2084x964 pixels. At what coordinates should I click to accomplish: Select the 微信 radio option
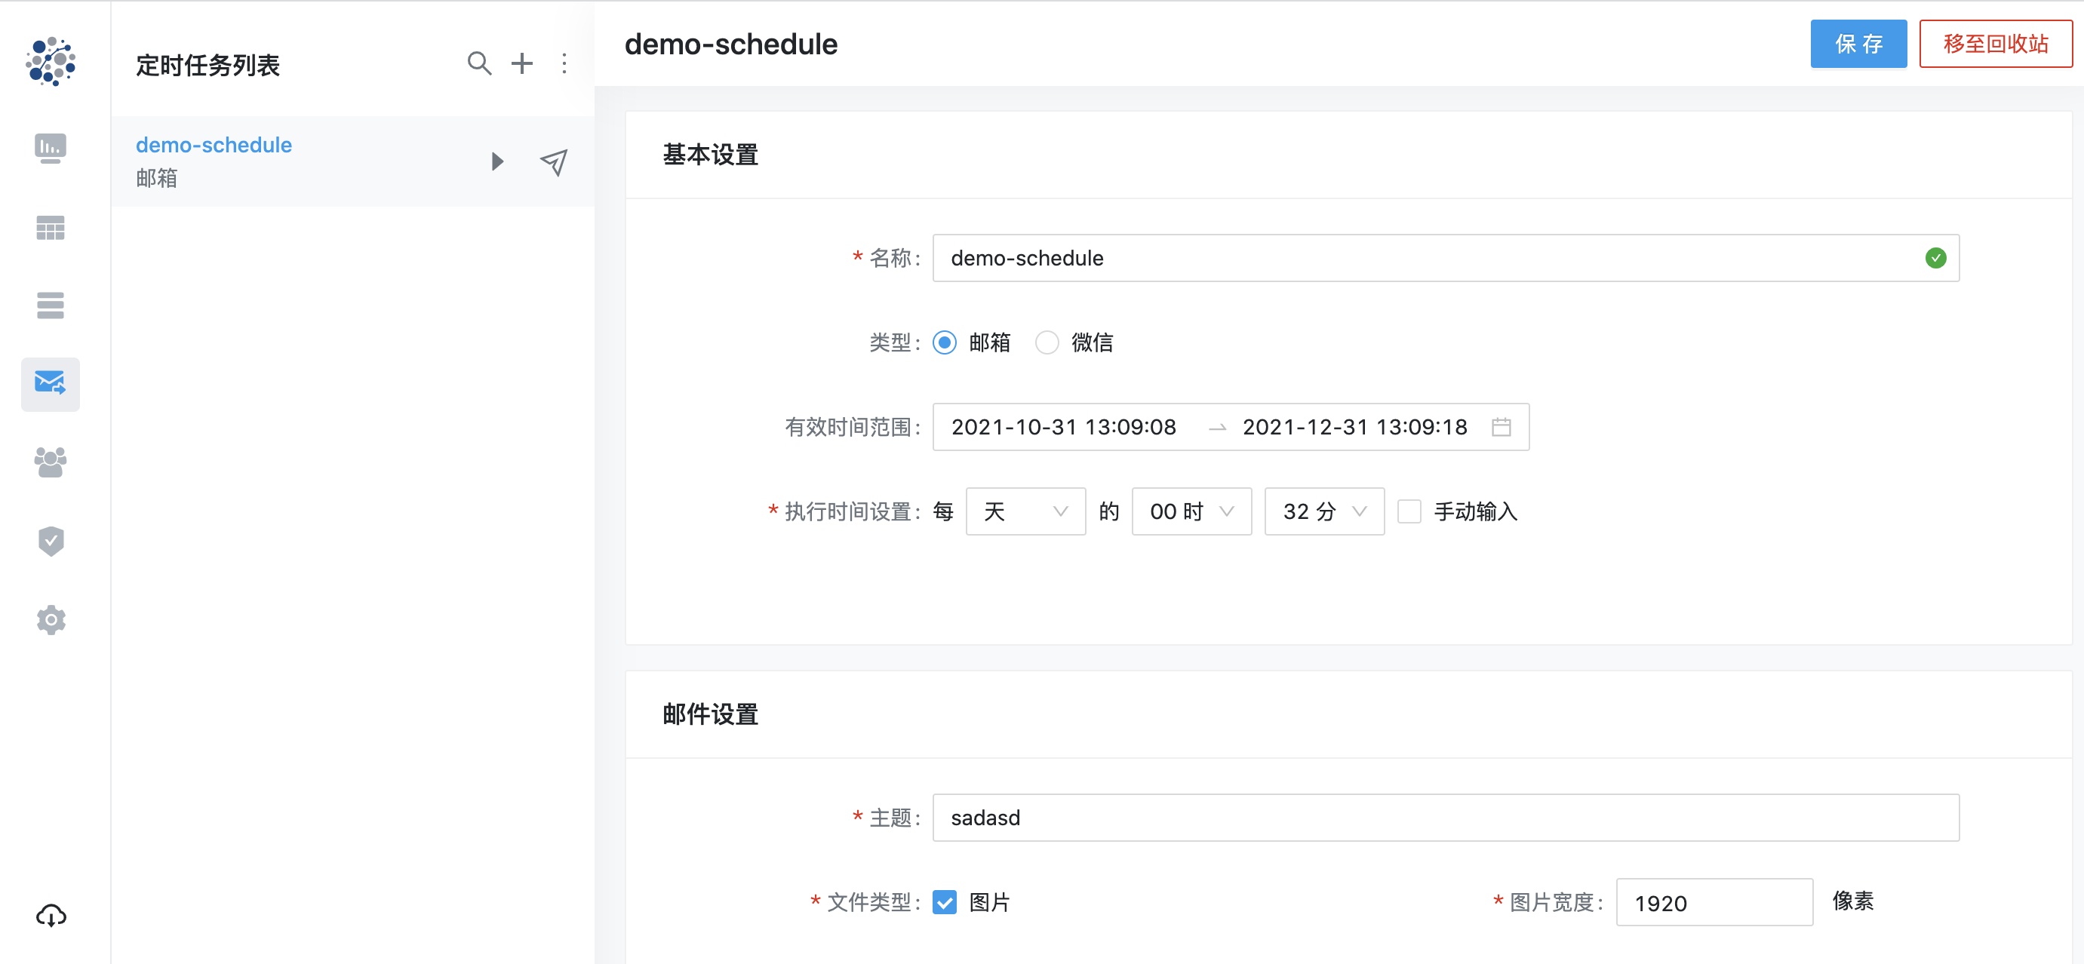(x=1047, y=343)
